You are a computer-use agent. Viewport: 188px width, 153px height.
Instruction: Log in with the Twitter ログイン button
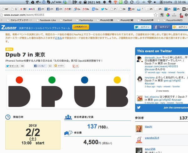pyautogui.click(x=143, y=27)
